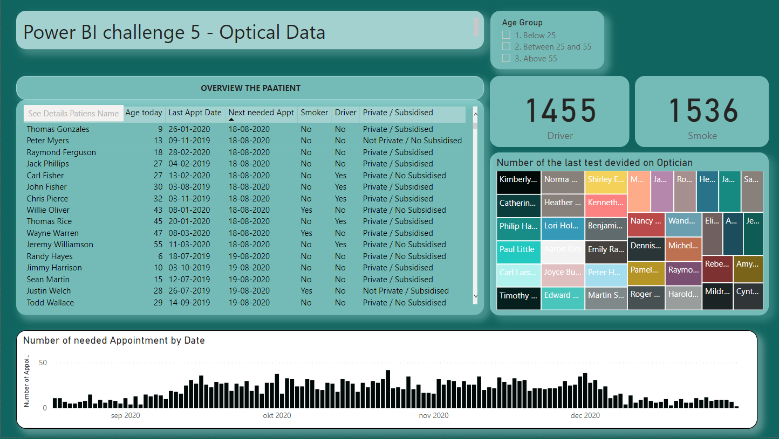Select the Timothy treemap tile
Viewport: 779px width, 439px height.
pyautogui.click(x=518, y=298)
